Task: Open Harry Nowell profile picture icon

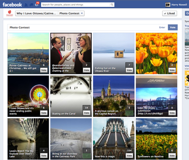Action: (x=168, y=5)
